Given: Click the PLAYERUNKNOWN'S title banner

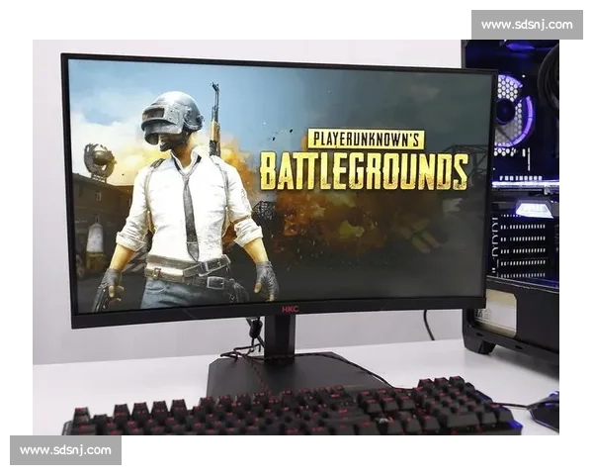Looking at the screenshot, I should pyautogui.click(x=365, y=140).
